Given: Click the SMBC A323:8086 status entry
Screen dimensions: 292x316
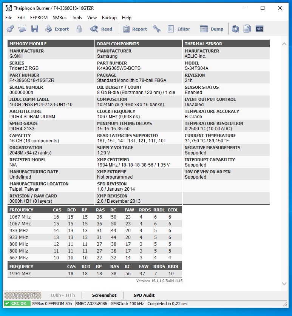Looking at the screenshot, I should pyautogui.click(x=91, y=304).
